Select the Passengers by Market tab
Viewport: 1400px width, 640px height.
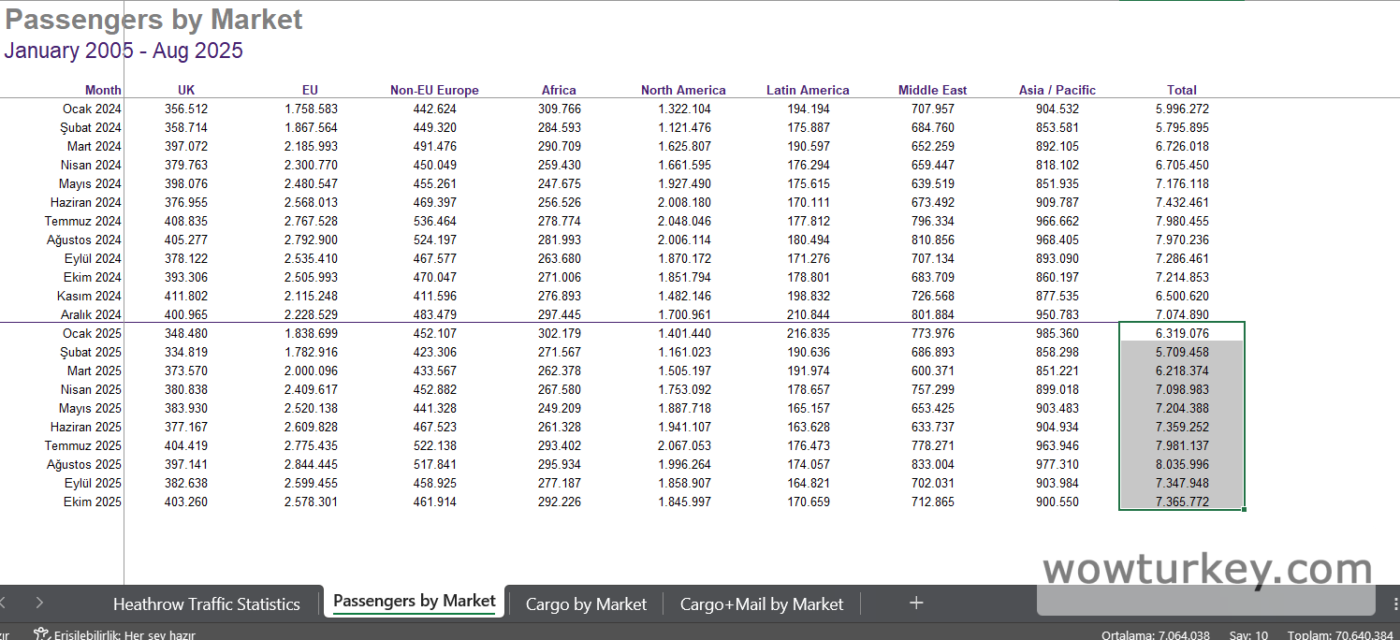coord(414,602)
